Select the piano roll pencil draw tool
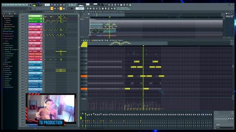236x132 pixels. 92,40
